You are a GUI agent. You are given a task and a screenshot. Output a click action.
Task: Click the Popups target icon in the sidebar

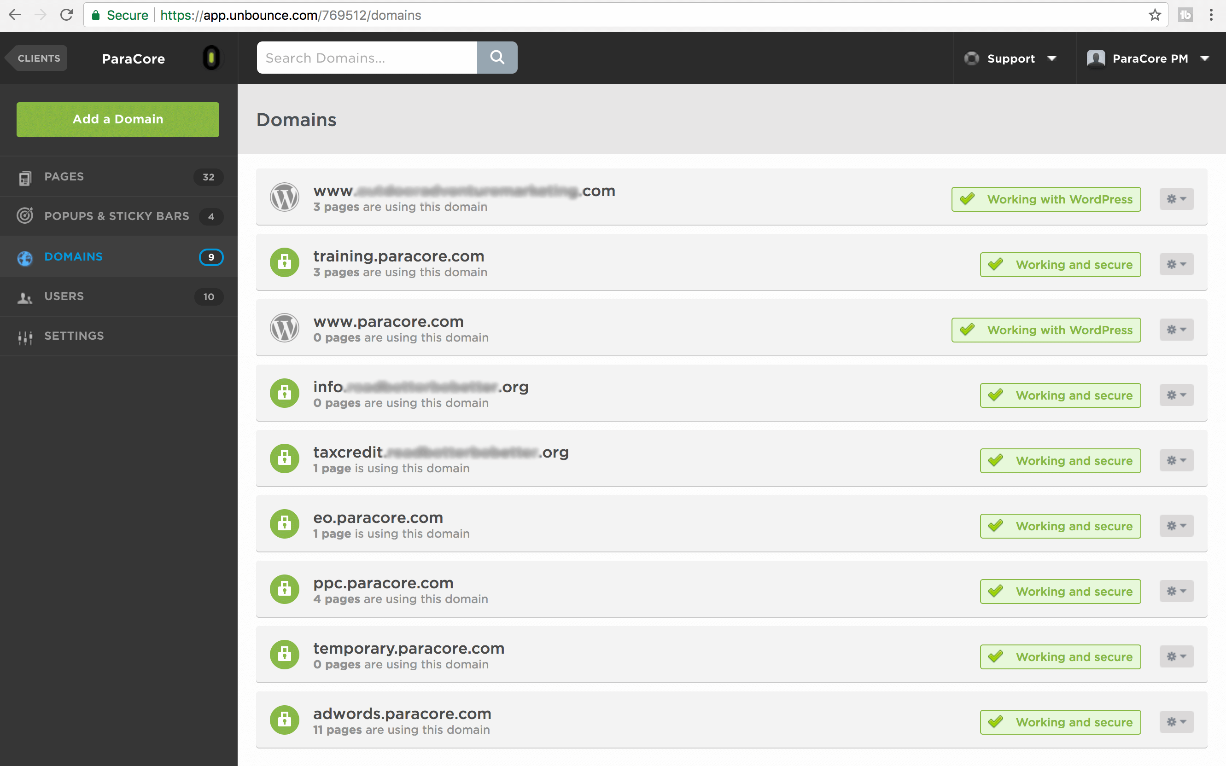[25, 216]
